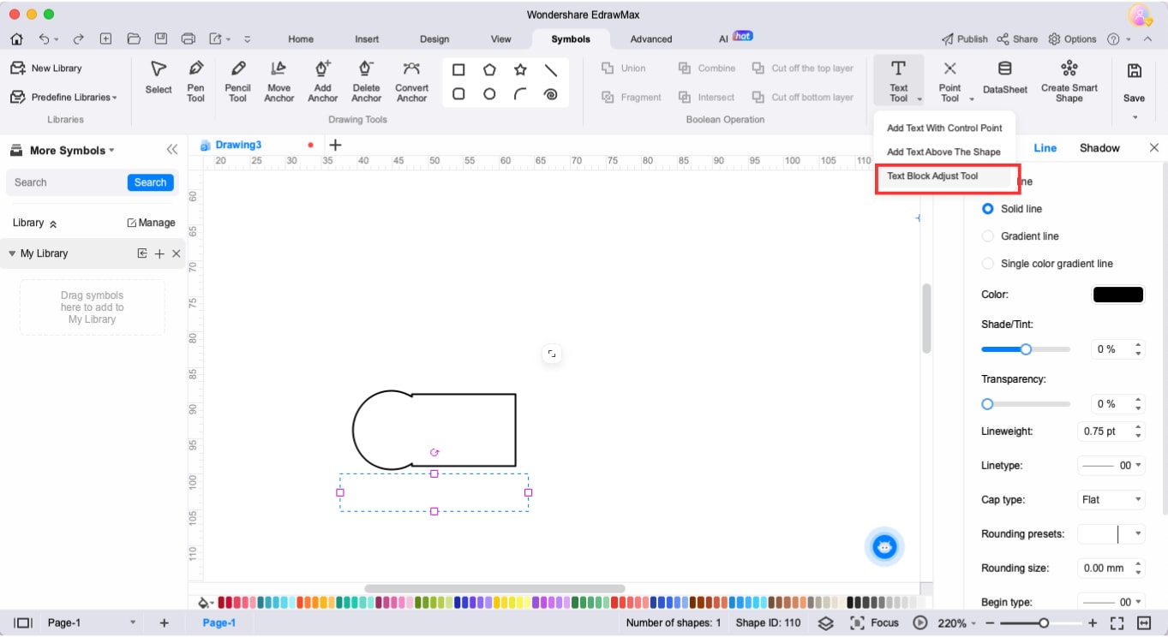
Task: Open the layers icon in status bar
Action: pyautogui.click(x=825, y=623)
